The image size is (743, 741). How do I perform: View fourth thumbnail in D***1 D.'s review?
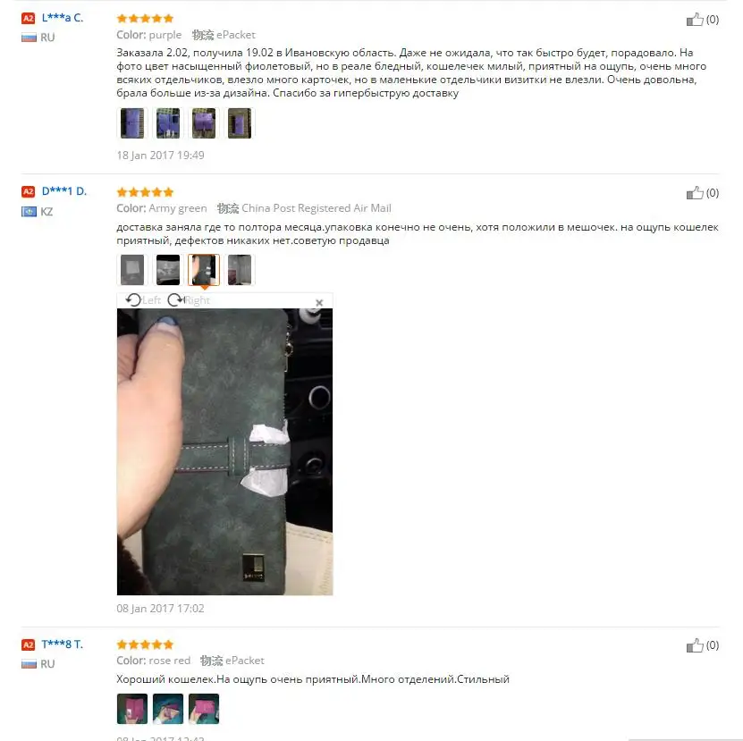click(x=240, y=270)
